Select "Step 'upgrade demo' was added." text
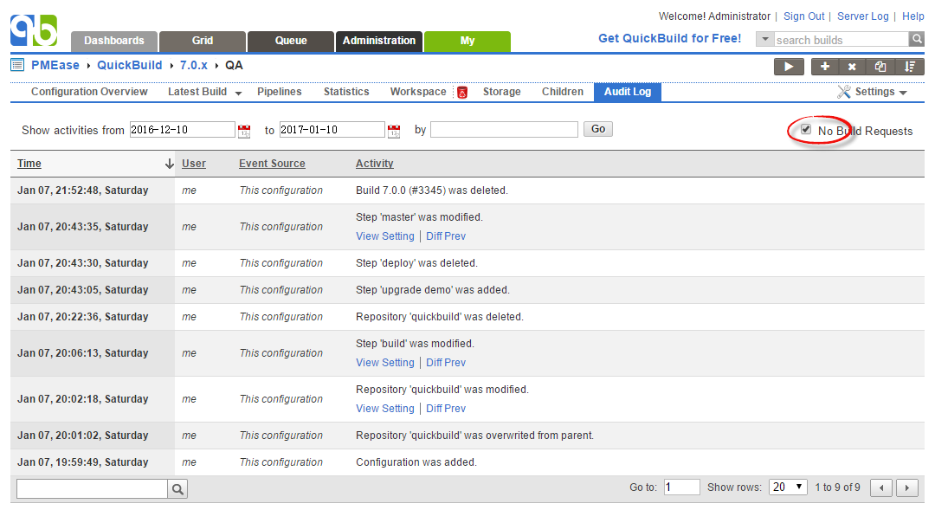935x510 pixels. point(433,290)
